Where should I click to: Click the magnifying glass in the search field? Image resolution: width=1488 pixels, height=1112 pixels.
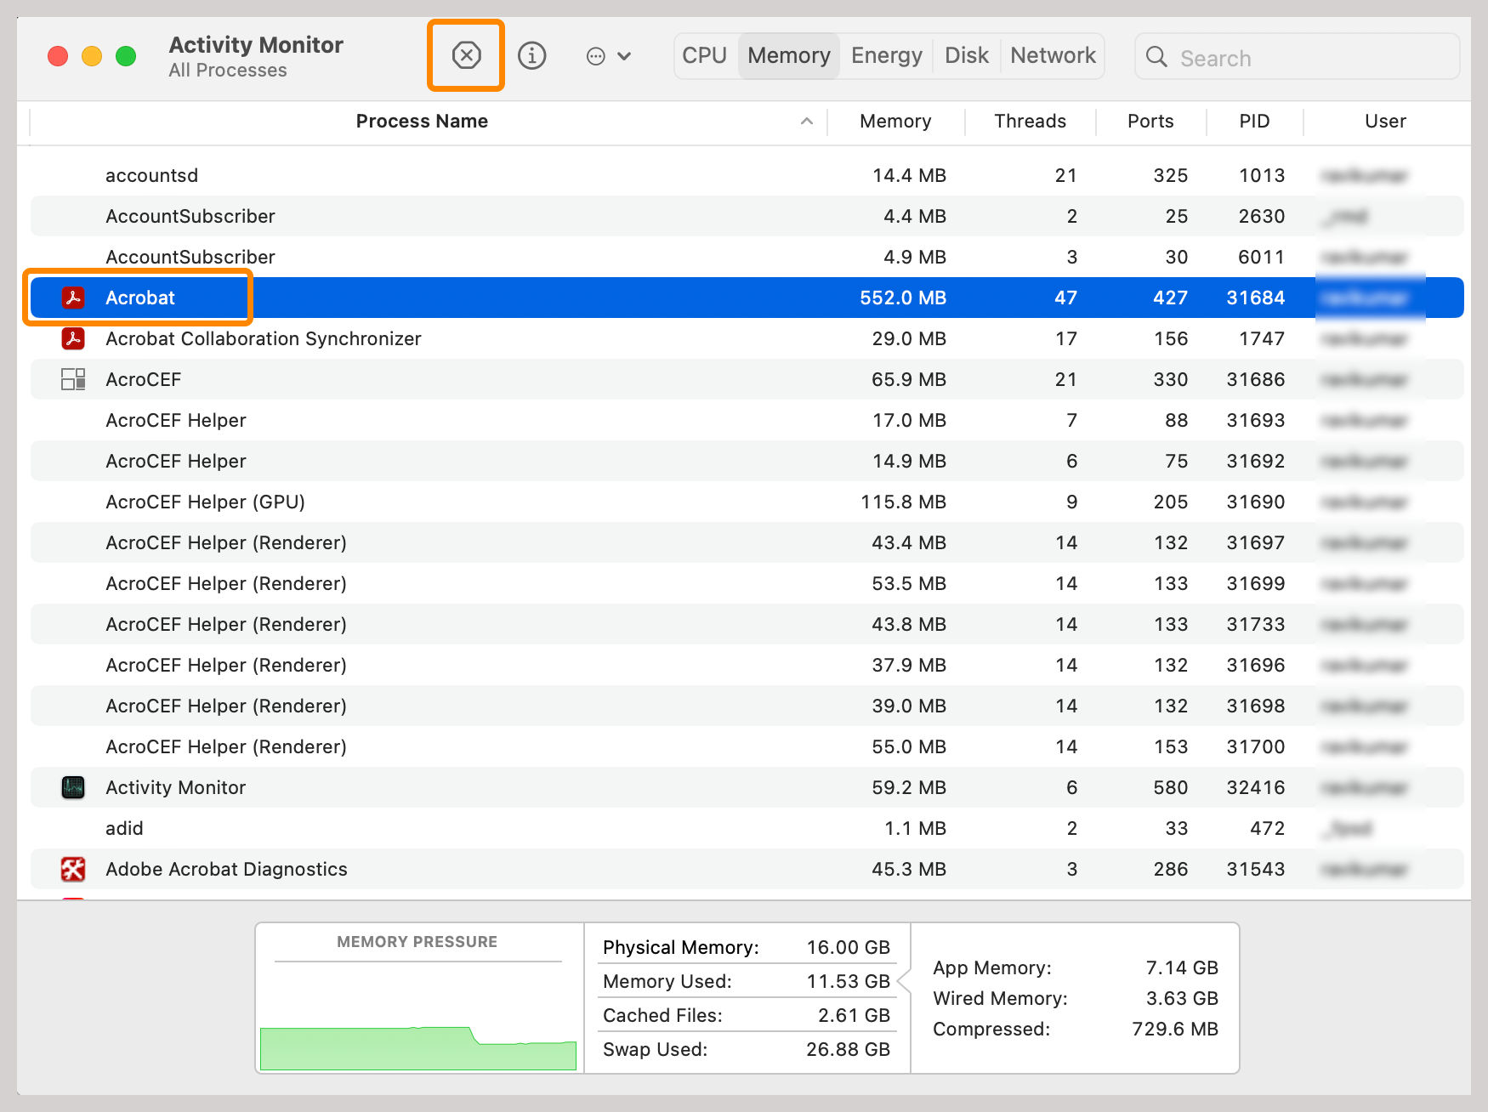click(x=1157, y=57)
